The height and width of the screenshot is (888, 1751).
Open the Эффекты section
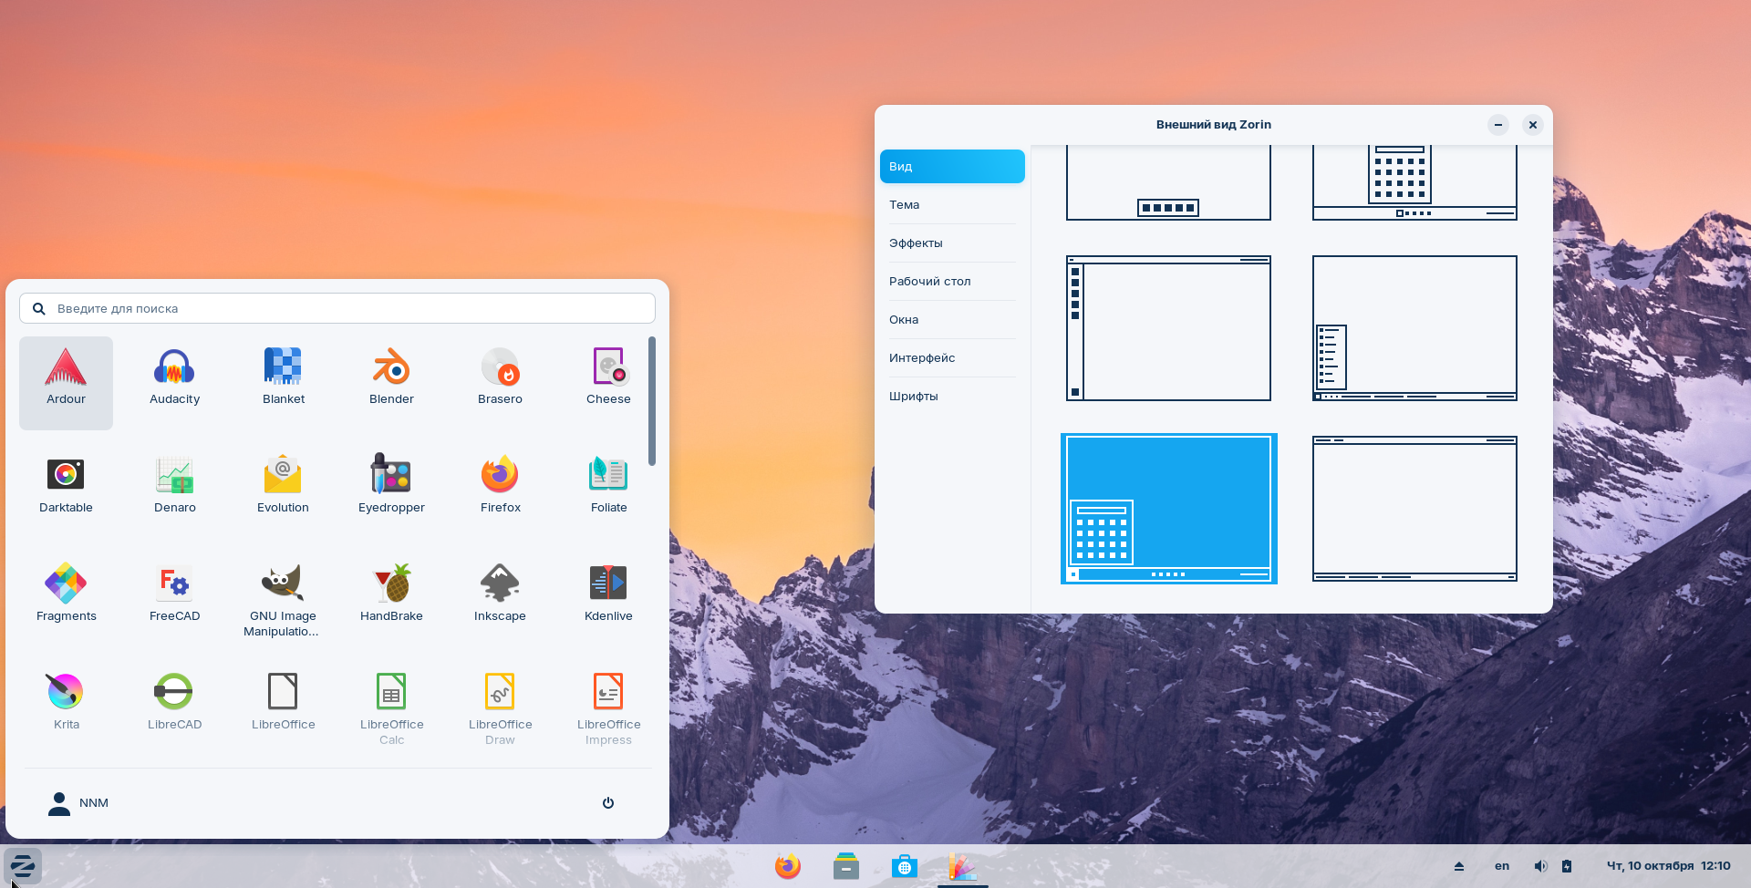click(x=952, y=243)
